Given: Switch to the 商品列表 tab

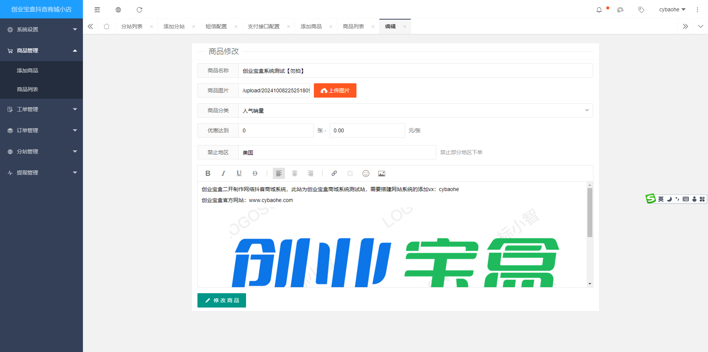Looking at the screenshot, I should pyautogui.click(x=353, y=26).
